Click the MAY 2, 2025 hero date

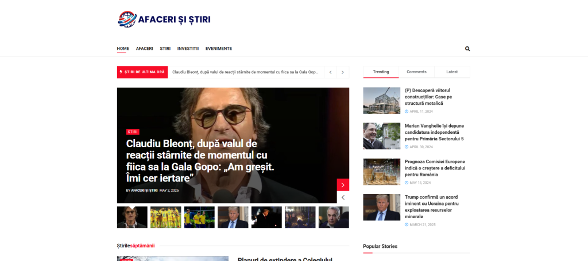pyautogui.click(x=169, y=191)
